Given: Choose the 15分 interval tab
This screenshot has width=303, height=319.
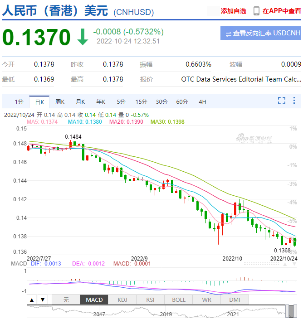Looking at the screenshot, I should click(141, 102).
